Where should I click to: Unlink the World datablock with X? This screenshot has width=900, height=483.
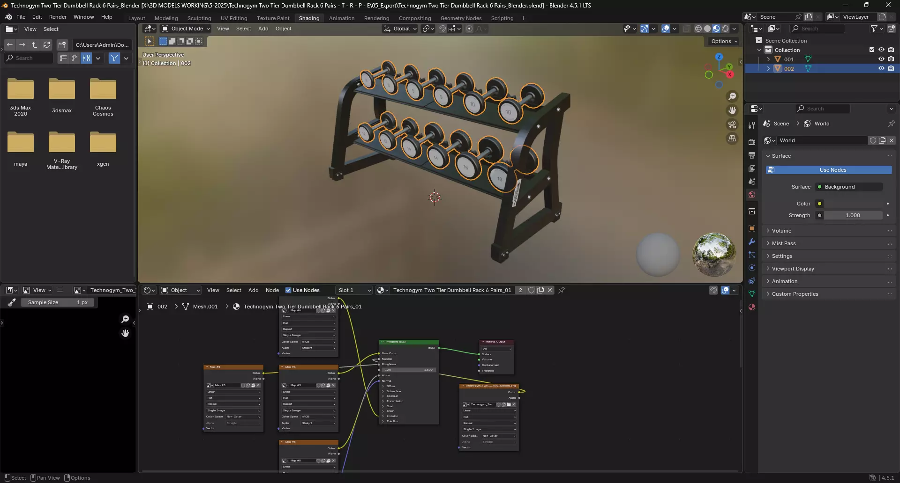(892, 140)
